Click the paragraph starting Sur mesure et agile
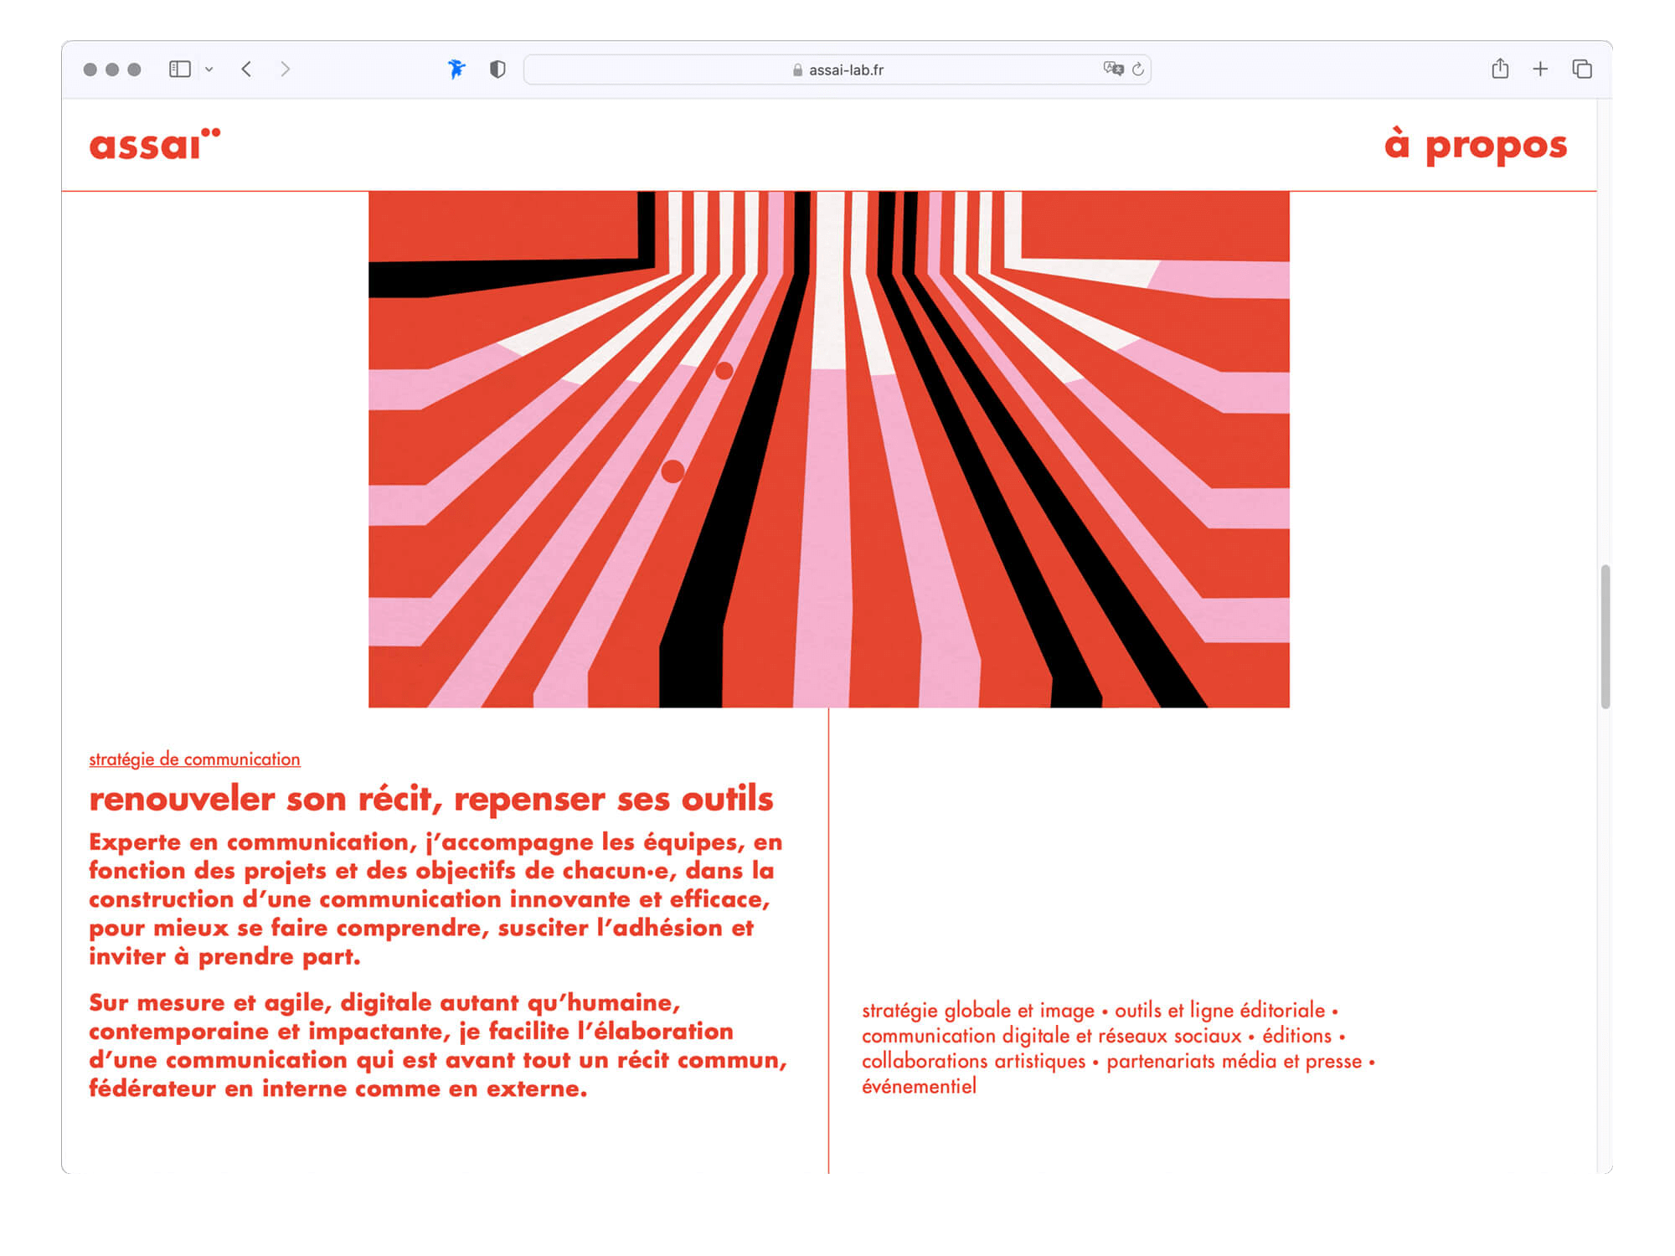Viewport: 1675px width, 1256px height. click(x=438, y=1045)
